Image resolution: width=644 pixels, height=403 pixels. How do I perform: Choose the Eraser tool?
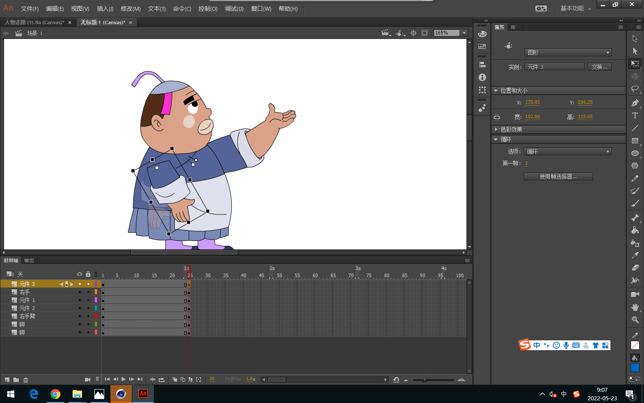pyautogui.click(x=635, y=268)
